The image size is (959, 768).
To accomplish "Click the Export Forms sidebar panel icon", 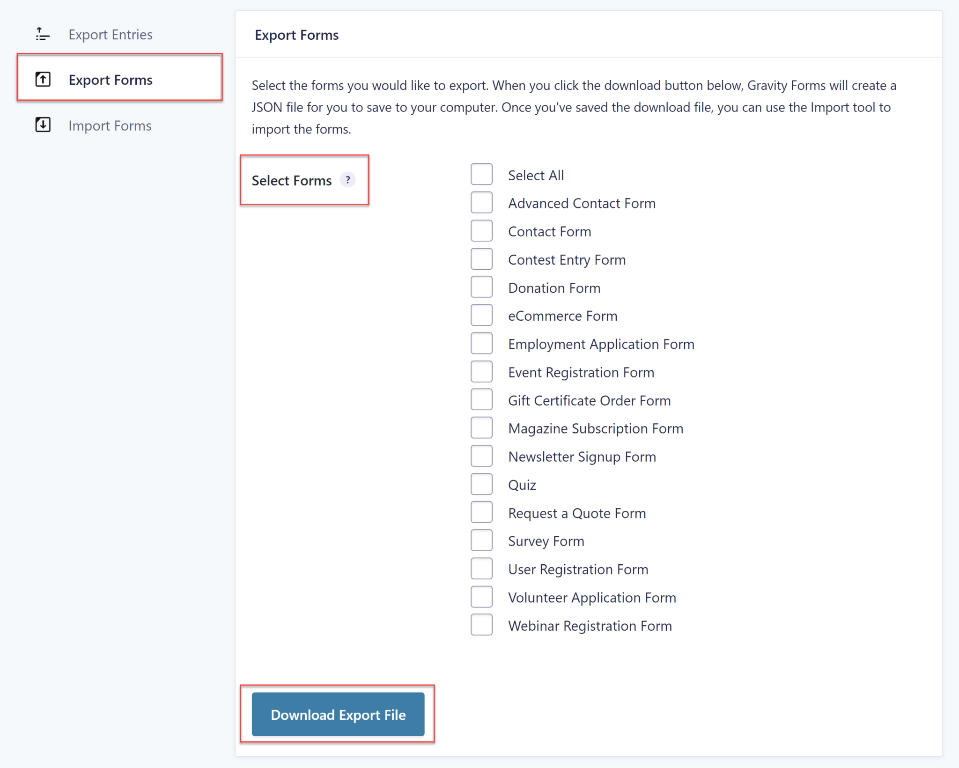I will point(42,79).
